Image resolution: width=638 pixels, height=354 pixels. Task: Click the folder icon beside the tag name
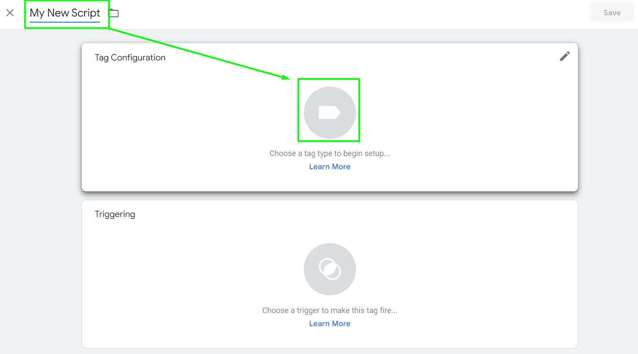[114, 13]
